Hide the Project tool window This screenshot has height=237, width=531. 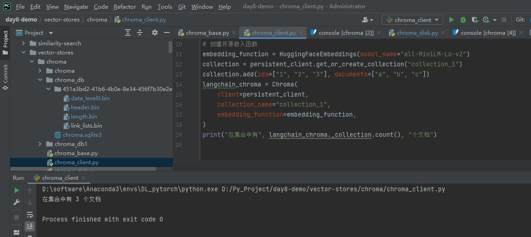pos(167,33)
